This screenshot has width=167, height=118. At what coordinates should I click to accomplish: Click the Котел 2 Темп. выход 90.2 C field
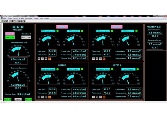coord(107,55)
